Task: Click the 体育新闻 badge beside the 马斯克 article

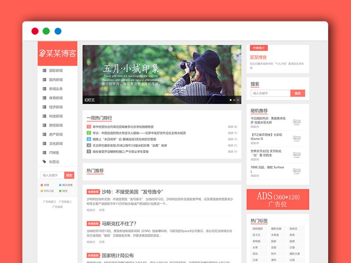Action: point(93,224)
